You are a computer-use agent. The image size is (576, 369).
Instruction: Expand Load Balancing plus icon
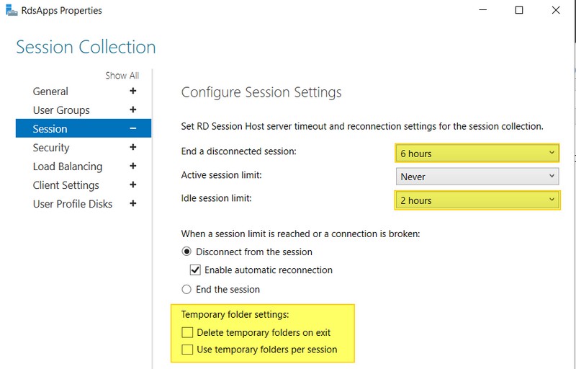pos(132,166)
